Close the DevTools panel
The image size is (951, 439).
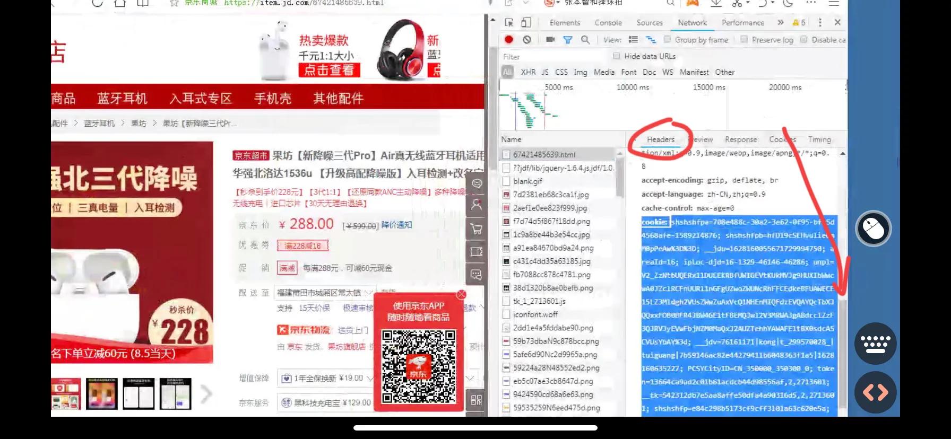(x=837, y=22)
